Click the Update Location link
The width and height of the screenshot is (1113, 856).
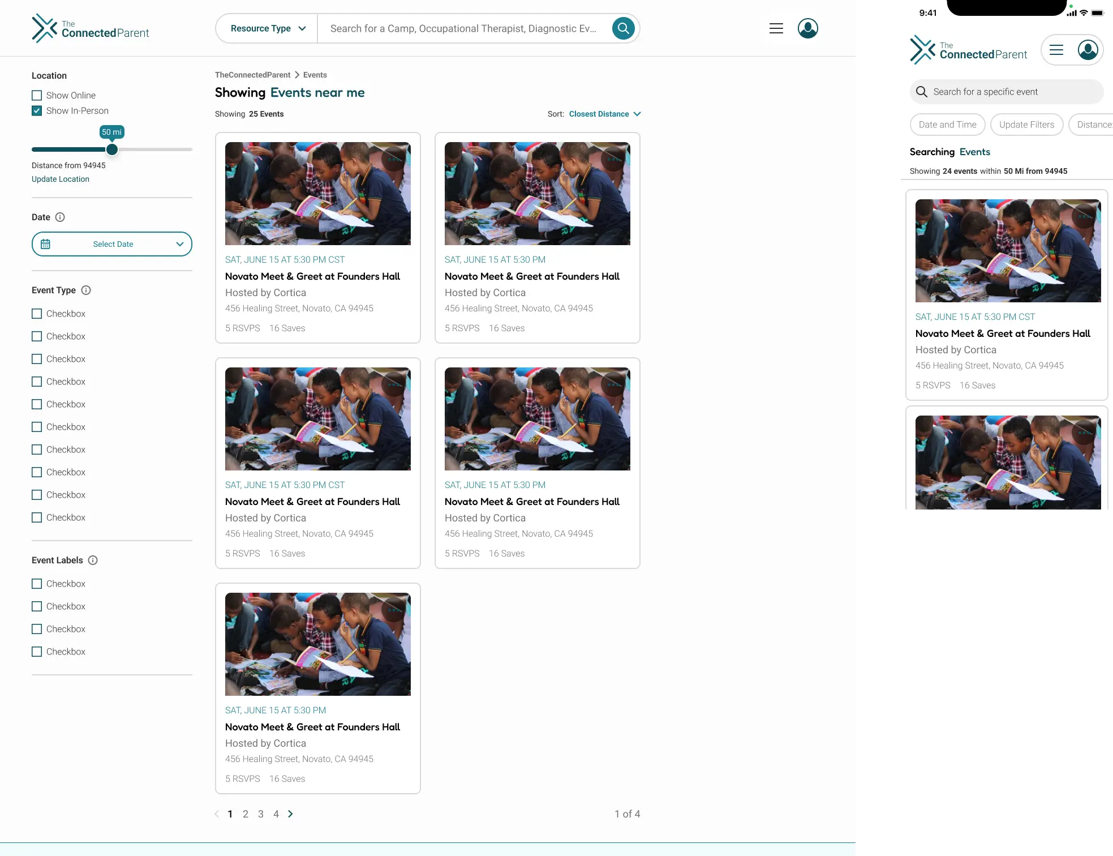(60, 179)
